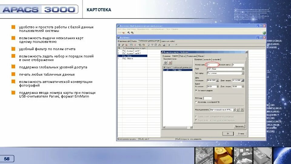Enable the Исключить из контроля checkbox
The height and width of the screenshot is (164, 291).
[x=196, y=102]
